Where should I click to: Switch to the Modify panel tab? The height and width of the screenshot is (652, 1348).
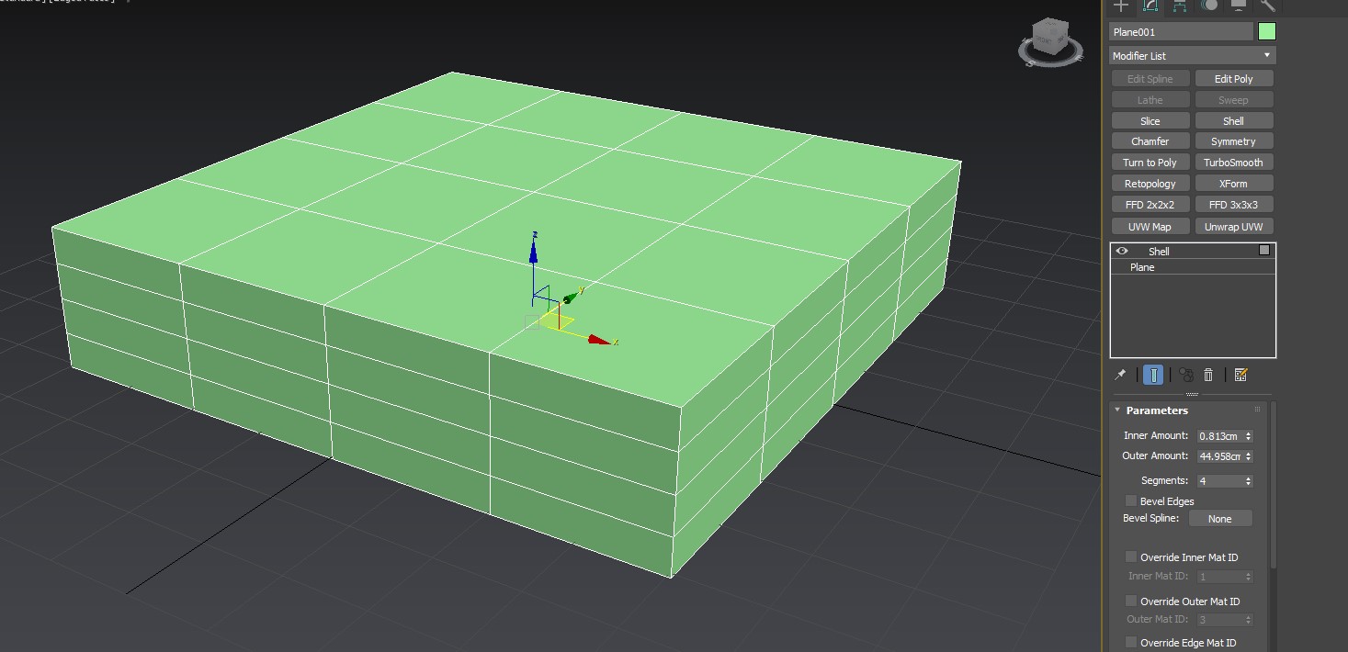coord(1150,6)
